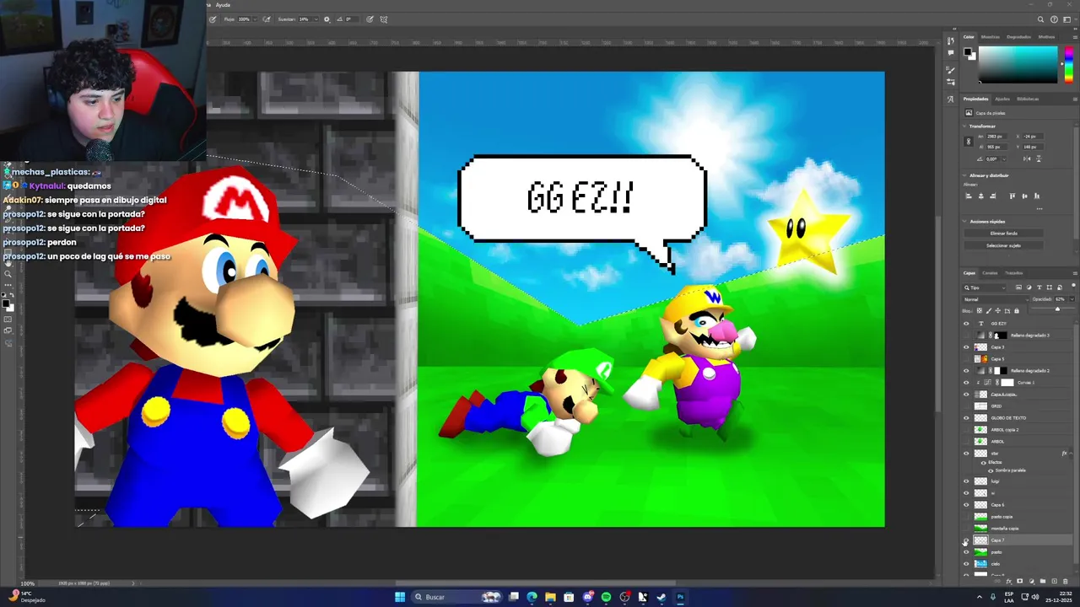Open the Flujo percentage dropdown
The width and height of the screenshot is (1080, 607).
(x=255, y=19)
